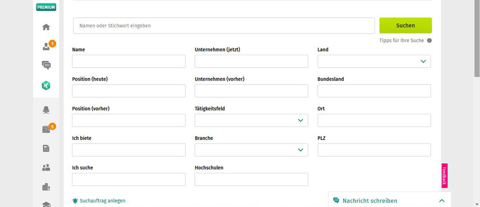This screenshot has width=480, height=207.
Task: Click the green XING logo icon
Action: (46, 86)
